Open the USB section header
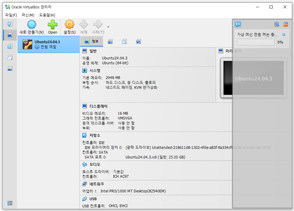The width and height of the screenshot is (294, 211). point(93,199)
